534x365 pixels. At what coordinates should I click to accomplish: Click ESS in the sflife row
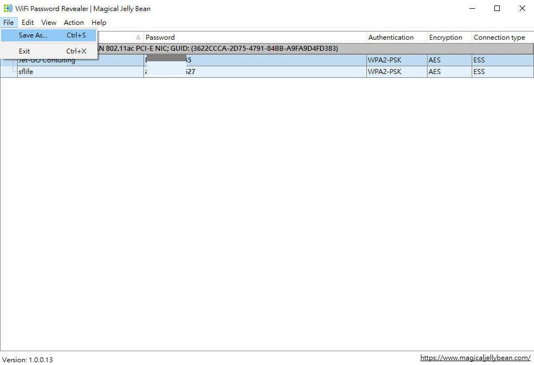tap(479, 72)
